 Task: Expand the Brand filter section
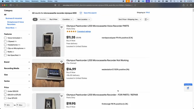point(29,62)
